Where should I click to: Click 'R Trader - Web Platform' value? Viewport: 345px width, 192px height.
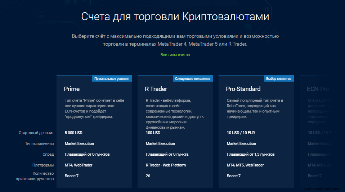point(166,165)
